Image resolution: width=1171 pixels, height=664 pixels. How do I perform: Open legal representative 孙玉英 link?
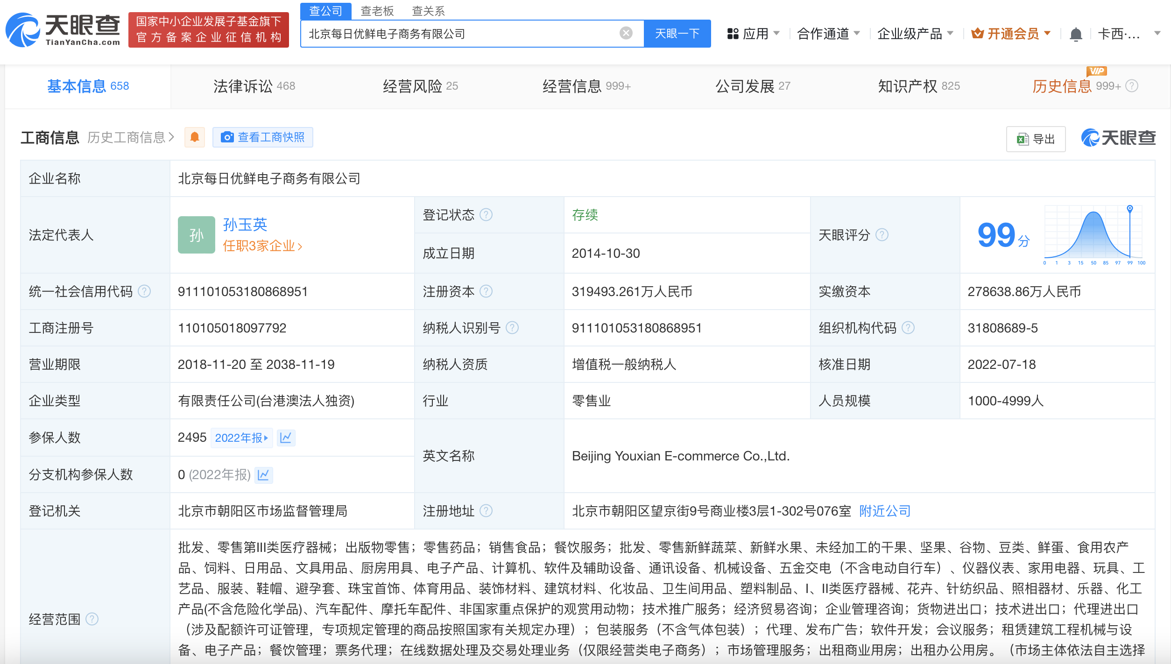click(x=245, y=225)
